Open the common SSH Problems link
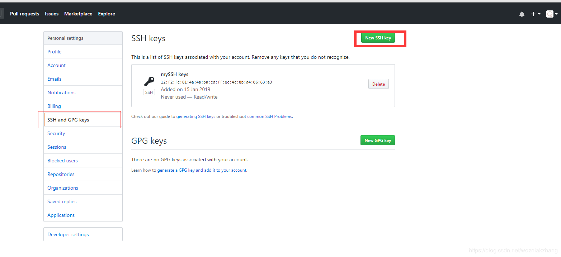 270,116
